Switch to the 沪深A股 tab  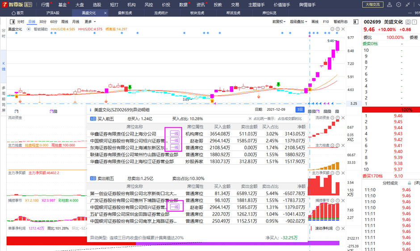53,13
